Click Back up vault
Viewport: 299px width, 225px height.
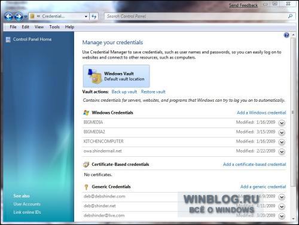[x=124, y=92]
